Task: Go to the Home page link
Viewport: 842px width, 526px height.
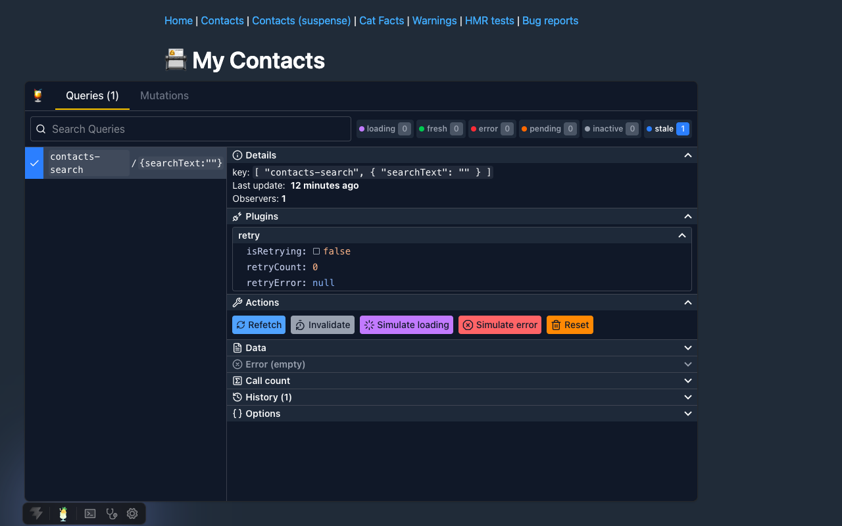Action: [178, 20]
